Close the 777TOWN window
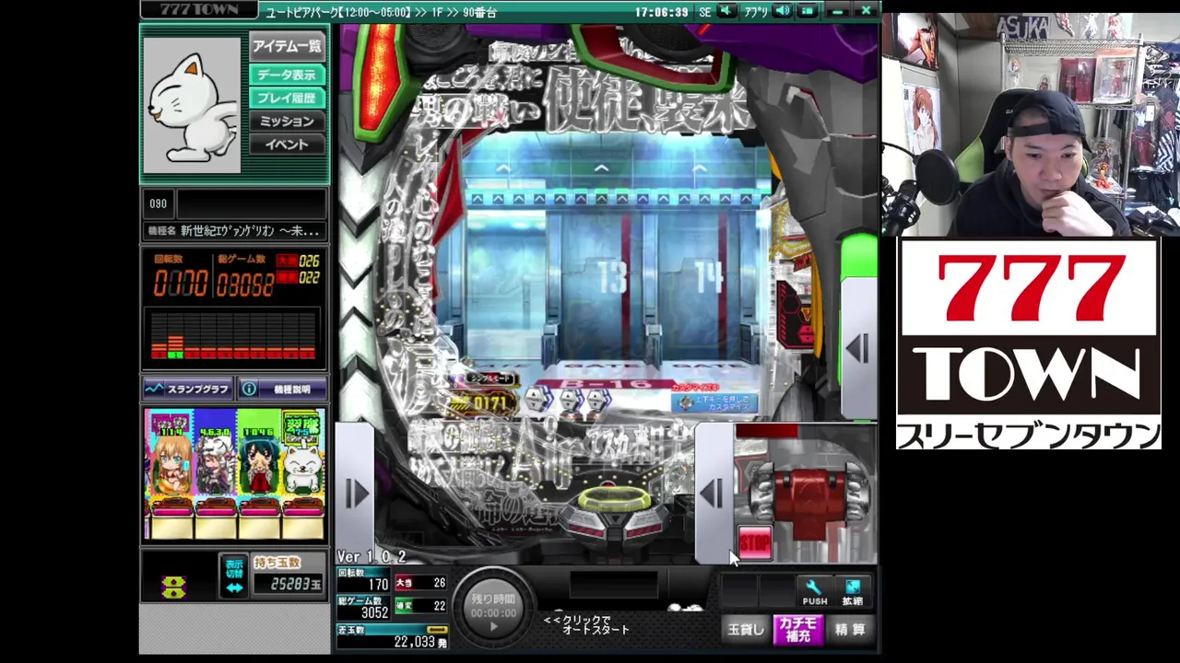 866,11
